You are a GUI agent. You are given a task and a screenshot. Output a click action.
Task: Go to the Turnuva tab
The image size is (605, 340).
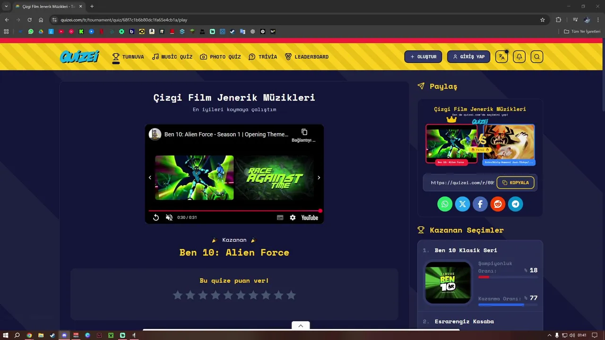[x=128, y=57]
